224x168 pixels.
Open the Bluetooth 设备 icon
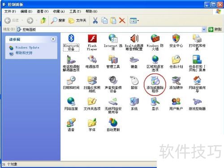(x=71, y=43)
